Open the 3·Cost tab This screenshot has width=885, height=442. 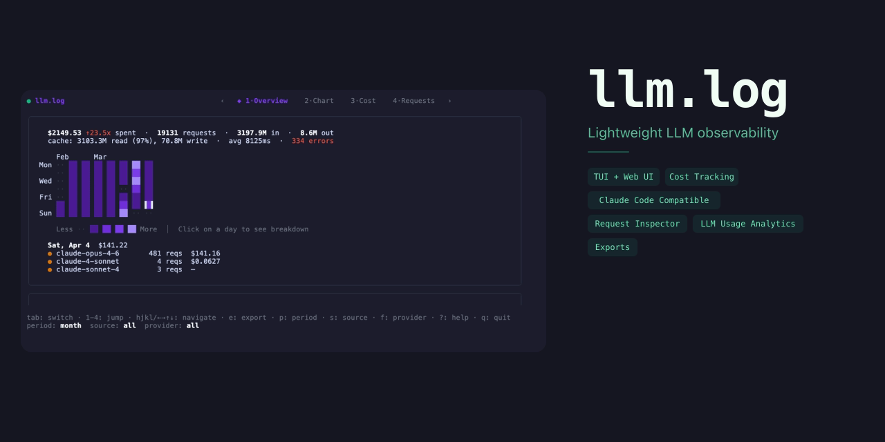[x=363, y=101]
